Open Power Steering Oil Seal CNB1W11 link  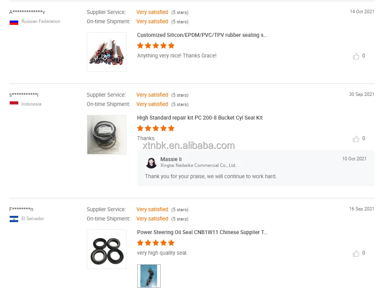(x=202, y=232)
